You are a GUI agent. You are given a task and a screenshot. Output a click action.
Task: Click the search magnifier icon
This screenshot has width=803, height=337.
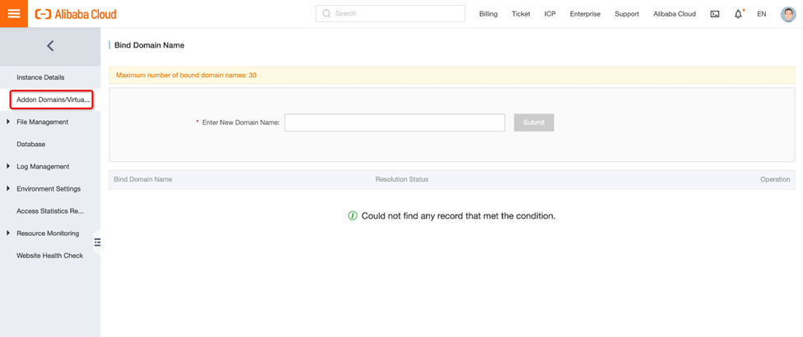[327, 14]
